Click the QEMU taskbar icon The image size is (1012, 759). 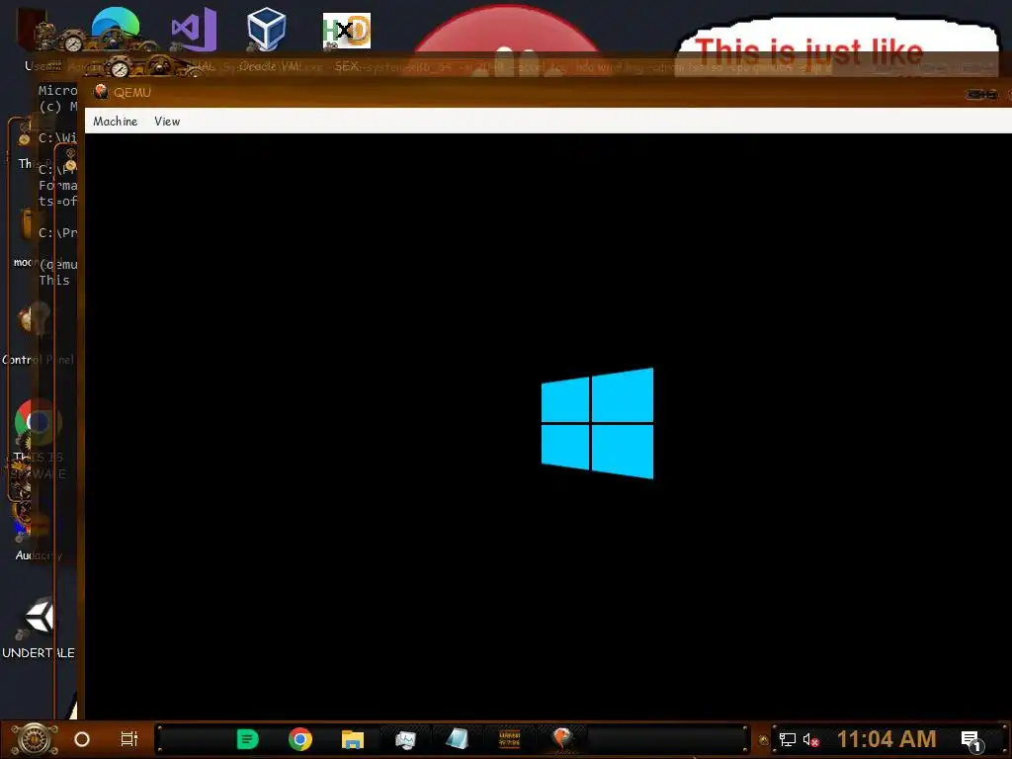(x=562, y=738)
